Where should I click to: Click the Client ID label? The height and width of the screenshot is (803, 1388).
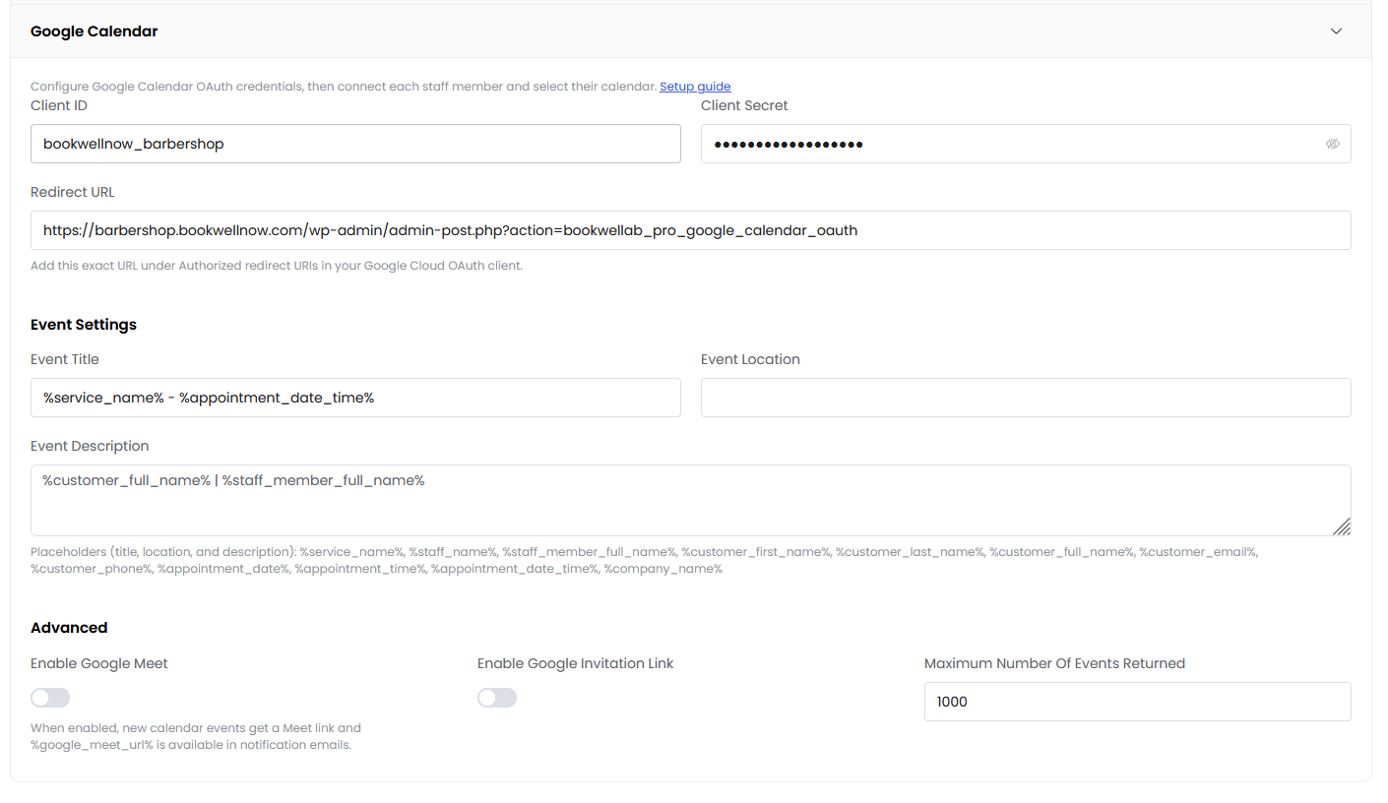pyautogui.click(x=59, y=105)
